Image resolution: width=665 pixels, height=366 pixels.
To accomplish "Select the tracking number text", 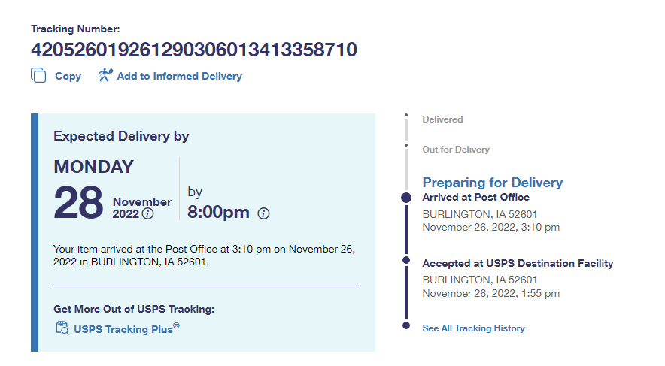I will 194,50.
